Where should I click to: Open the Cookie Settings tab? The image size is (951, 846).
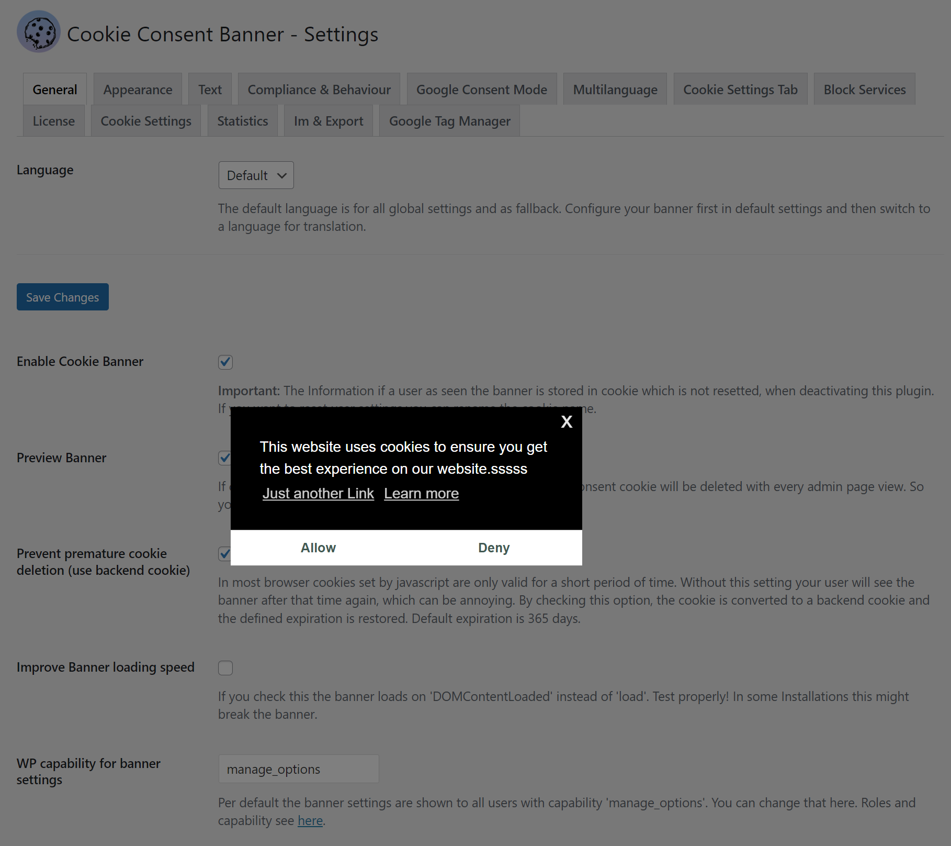(x=146, y=121)
